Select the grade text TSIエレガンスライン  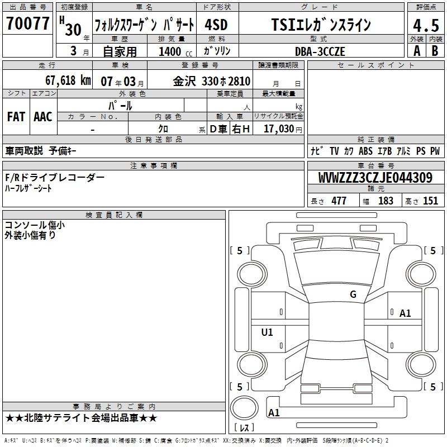click(321, 25)
